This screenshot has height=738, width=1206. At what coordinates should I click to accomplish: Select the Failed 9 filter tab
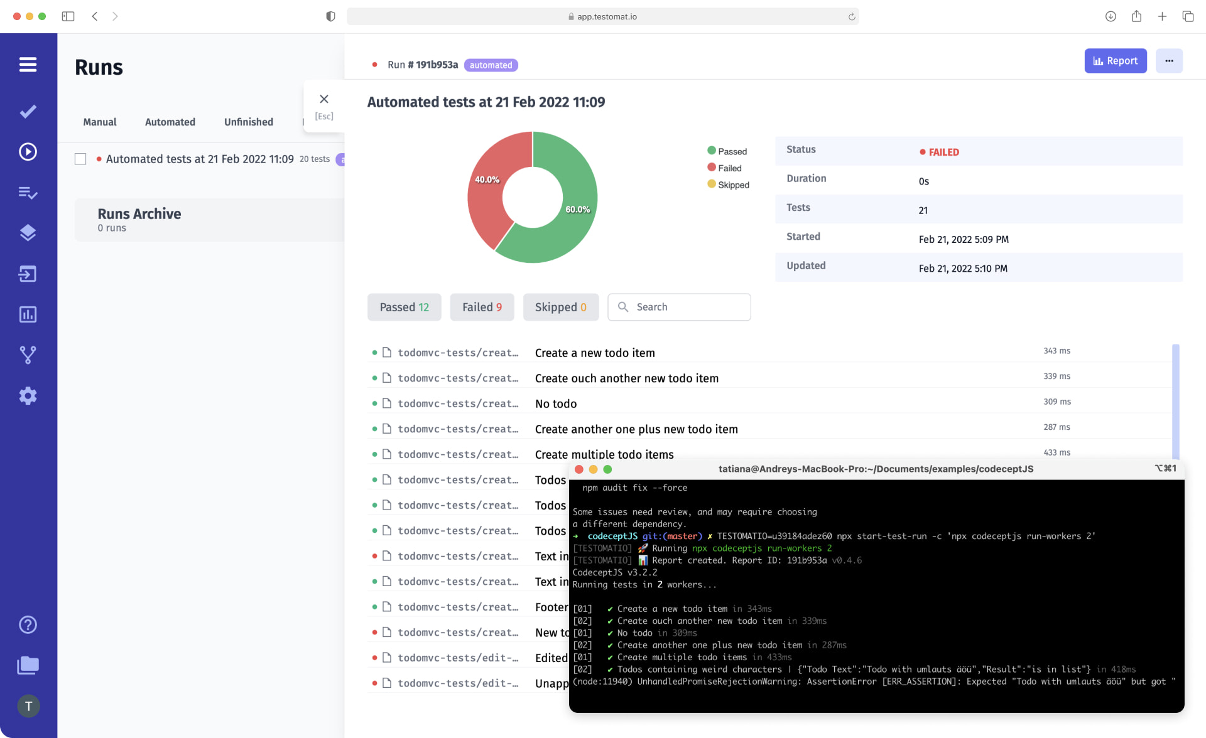482,307
